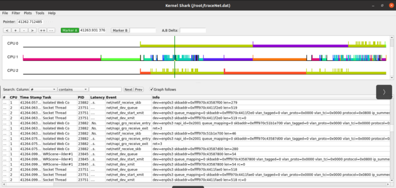Screen dimensions: 396x188
Task: Select the net_dev_queue row with len=518
Action: 196,169
